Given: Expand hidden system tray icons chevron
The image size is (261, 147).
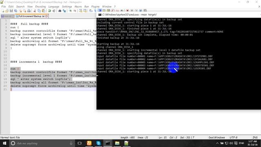Looking at the screenshot, I should tap(217, 143).
